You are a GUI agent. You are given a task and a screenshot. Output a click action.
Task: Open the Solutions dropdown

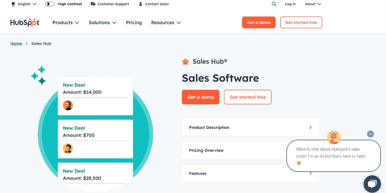pyautogui.click(x=102, y=23)
